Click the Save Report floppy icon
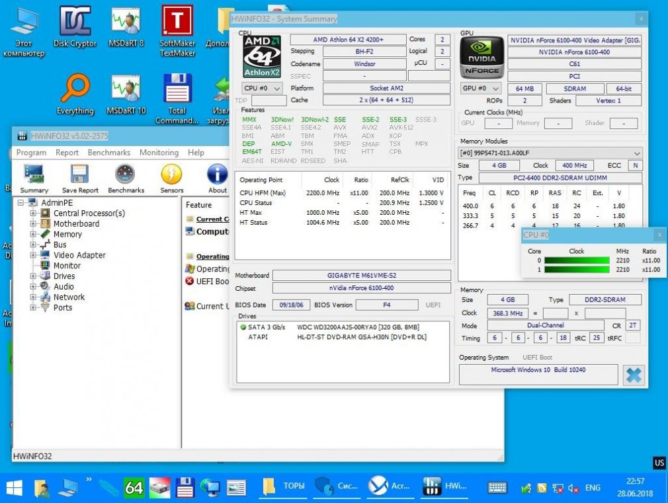668x503 pixels. point(80,179)
